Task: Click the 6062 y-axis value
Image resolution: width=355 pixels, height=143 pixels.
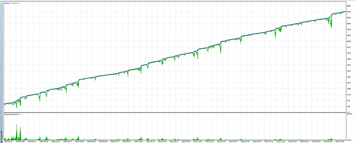Action: click(349, 18)
